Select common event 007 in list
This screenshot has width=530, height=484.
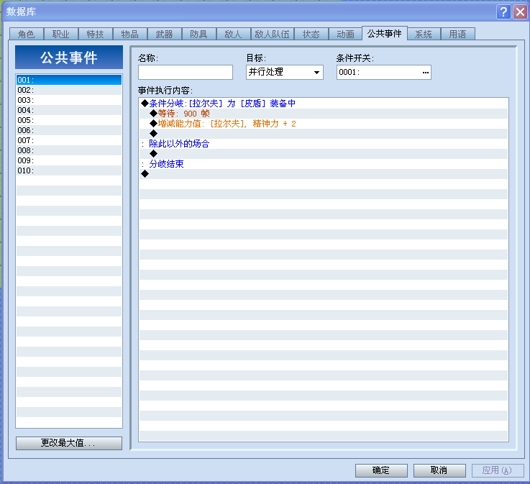point(69,140)
